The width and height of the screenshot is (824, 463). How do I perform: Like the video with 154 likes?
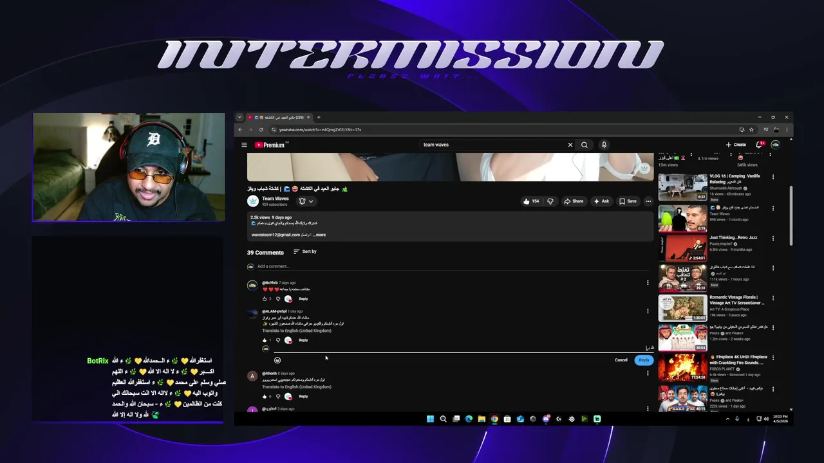click(x=531, y=201)
